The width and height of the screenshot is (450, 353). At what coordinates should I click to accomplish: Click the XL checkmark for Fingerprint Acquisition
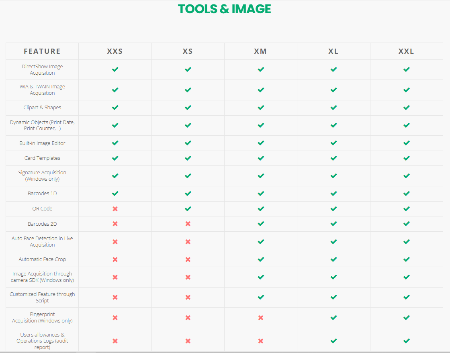(x=333, y=318)
